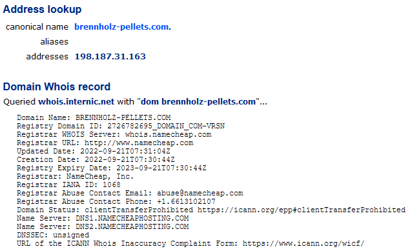Click the Registrar URL http://www.namecheap.com

[139, 143]
